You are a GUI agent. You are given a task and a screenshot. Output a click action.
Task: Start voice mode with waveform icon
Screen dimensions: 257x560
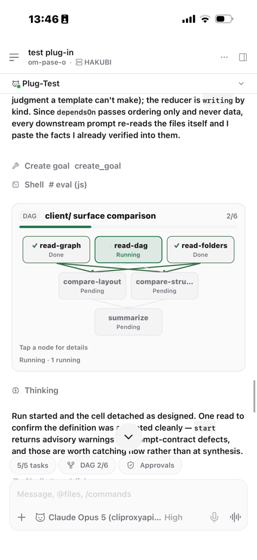click(235, 517)
